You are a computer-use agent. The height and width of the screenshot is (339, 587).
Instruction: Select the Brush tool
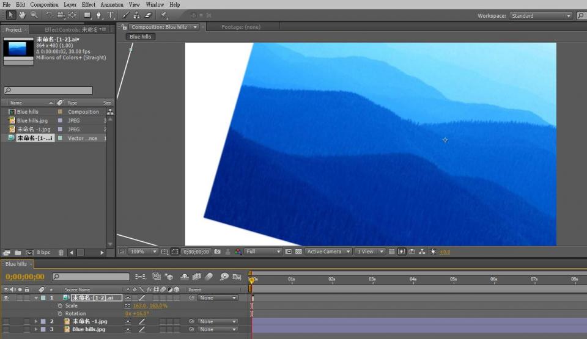tap(126, 15)
